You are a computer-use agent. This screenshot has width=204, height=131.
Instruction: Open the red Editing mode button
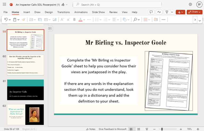[x=180, y=12]
